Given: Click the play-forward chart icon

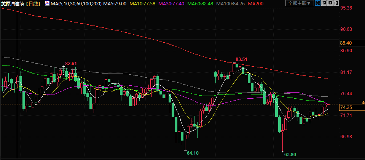Looking at the screenshot, I should tap(330, 3).
